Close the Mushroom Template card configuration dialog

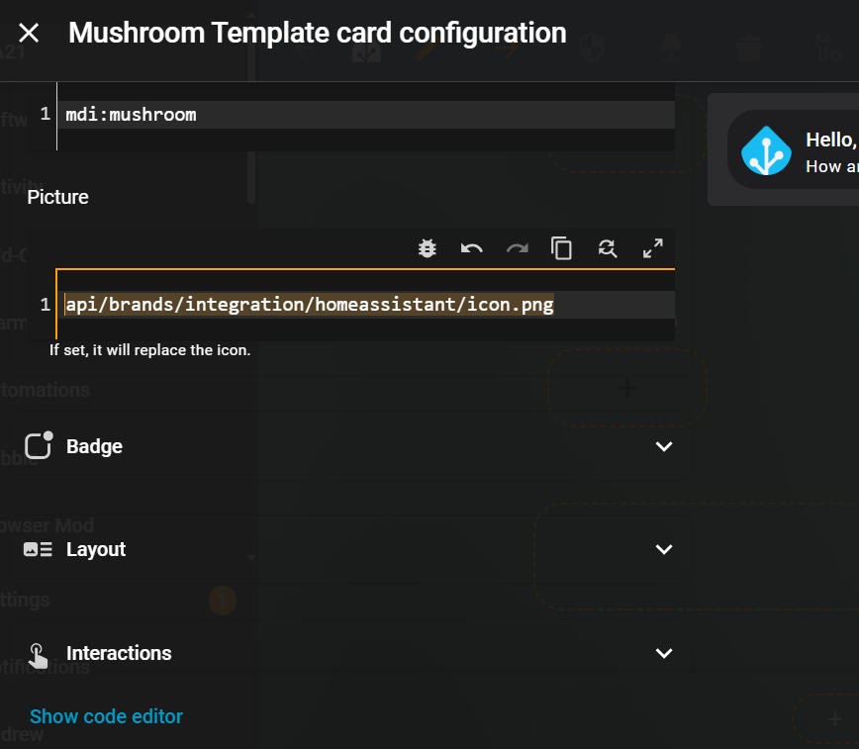pyautogui.click(x=29, y=33)
